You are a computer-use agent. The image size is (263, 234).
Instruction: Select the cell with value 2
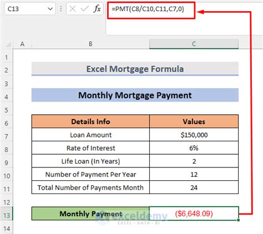pos(194,161)
